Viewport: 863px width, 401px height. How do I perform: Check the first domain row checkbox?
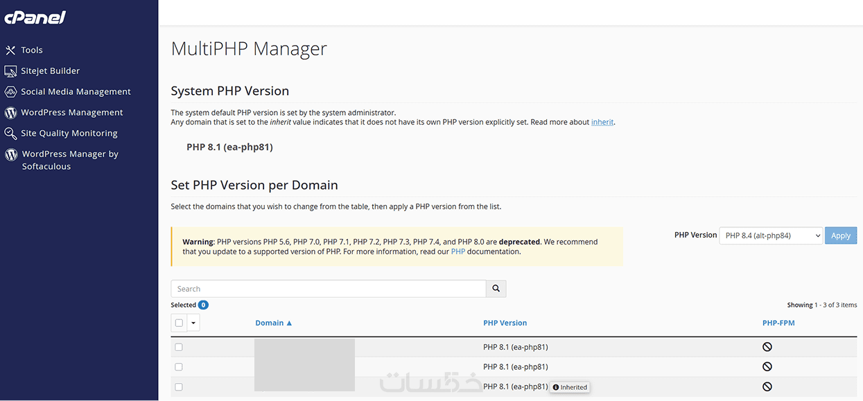[179, 347]
